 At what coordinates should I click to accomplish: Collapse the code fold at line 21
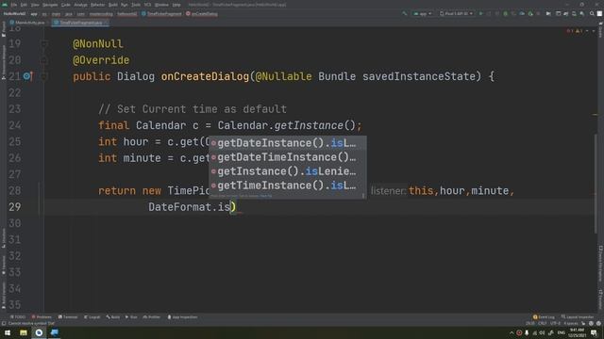(x=44, y=76)
